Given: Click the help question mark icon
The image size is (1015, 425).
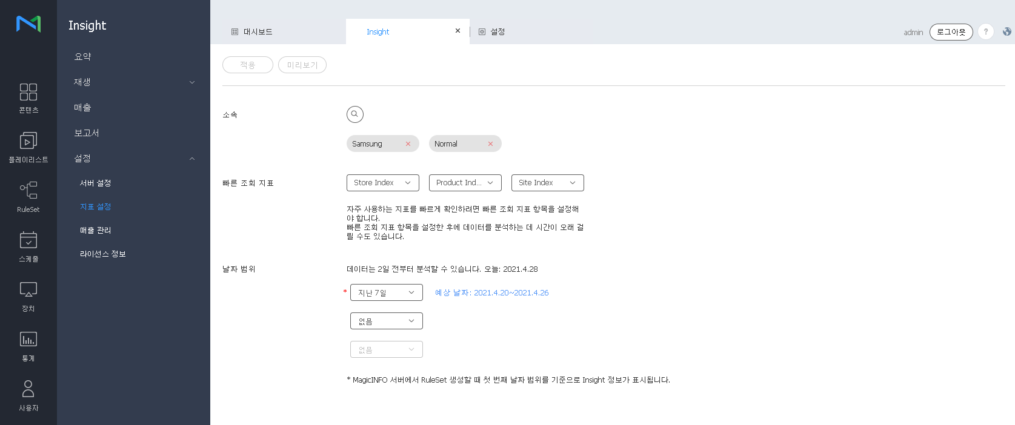Looking at the screenshot, I should point(985,32).
